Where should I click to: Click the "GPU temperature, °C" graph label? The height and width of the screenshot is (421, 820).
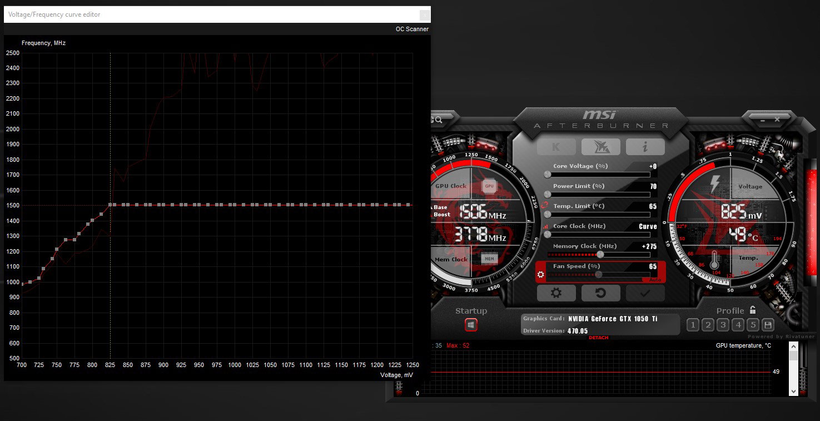point(743,346)
